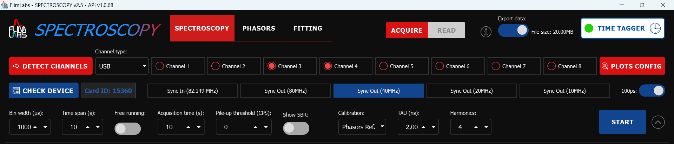
Task: Select Acquire mode
Action: coord(407,30)
